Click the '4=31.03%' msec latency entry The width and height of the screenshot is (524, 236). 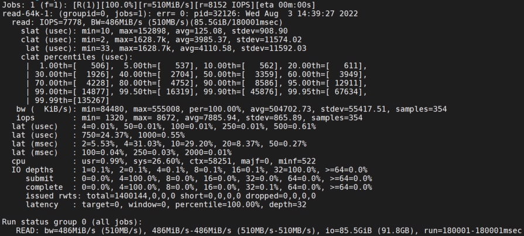[x=127, y=144]
